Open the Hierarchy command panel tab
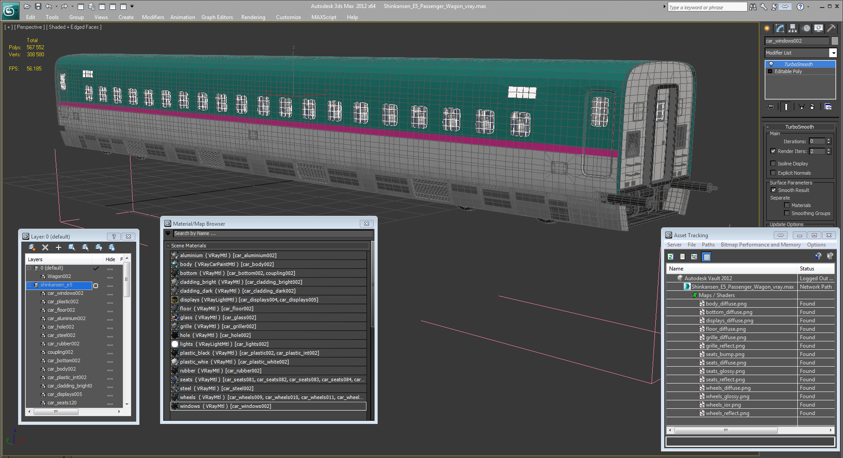 (x=793, y=28)
